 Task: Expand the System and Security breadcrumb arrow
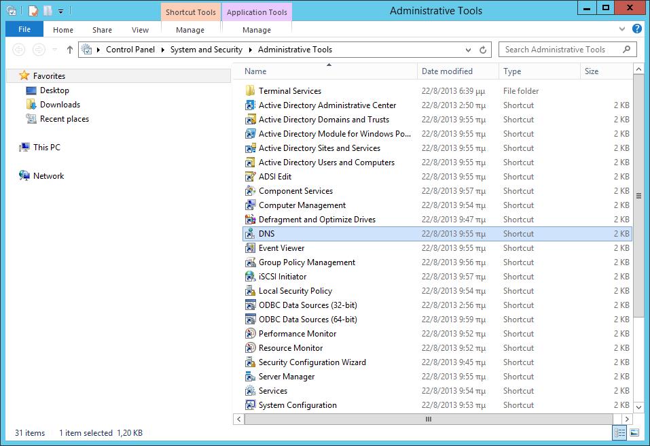[x=250, y=50]
